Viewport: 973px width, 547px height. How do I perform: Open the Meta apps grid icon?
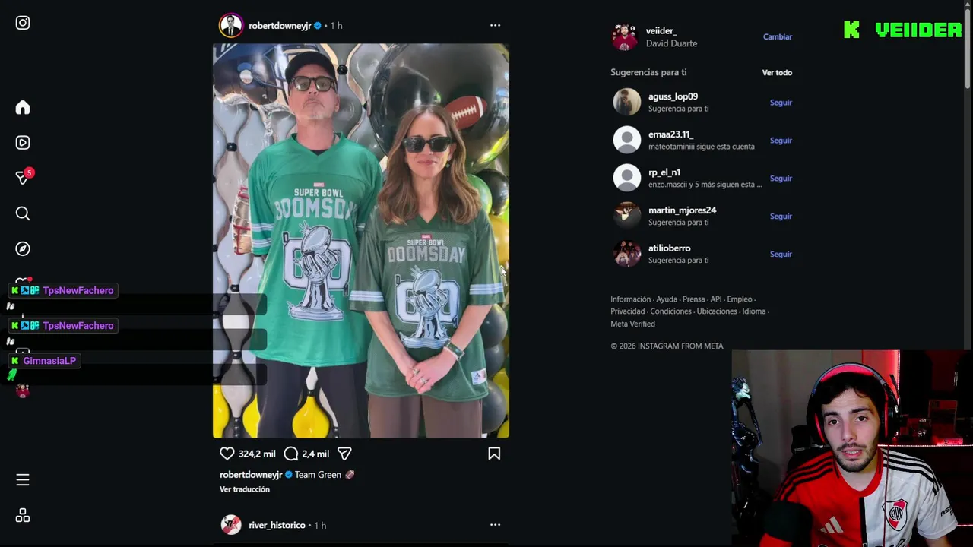(x=23, y=516)
